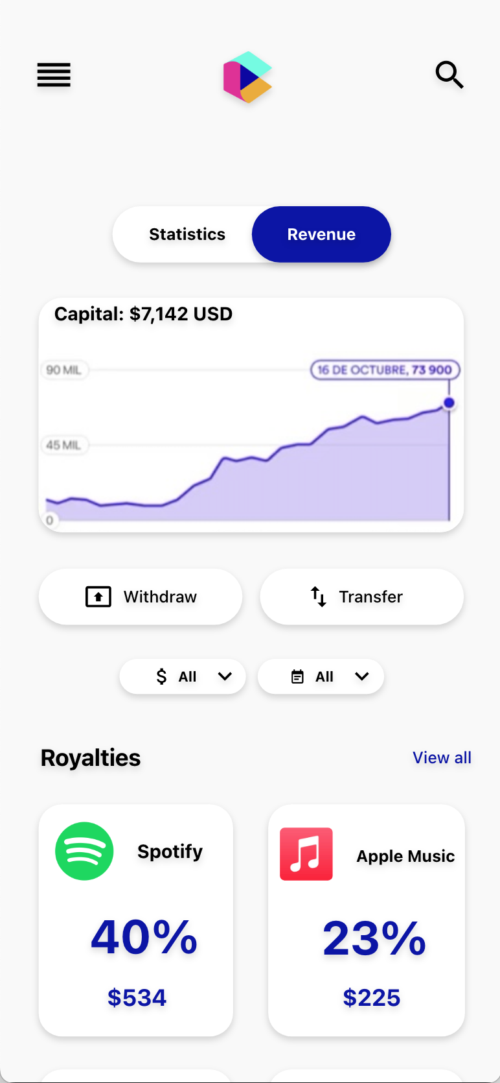The image size is (500, 1083).
Task: Click the Spotify logo icon
Action: pos(84,851)
